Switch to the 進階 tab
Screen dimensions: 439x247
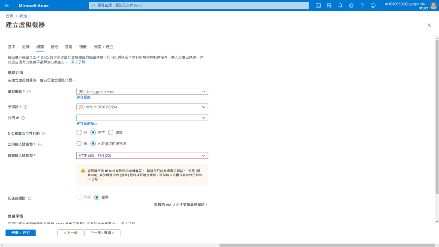pos(69,47)
